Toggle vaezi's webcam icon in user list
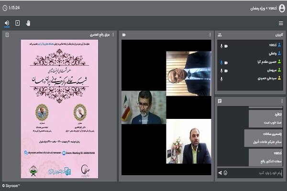 point(226,46)
